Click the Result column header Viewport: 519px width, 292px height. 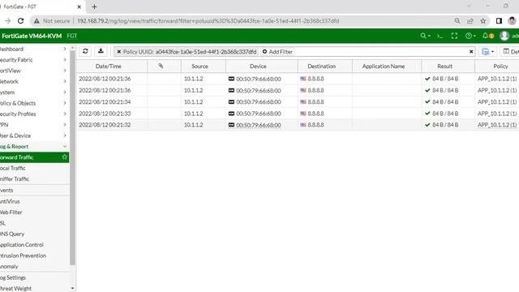(x=448, y=67)
